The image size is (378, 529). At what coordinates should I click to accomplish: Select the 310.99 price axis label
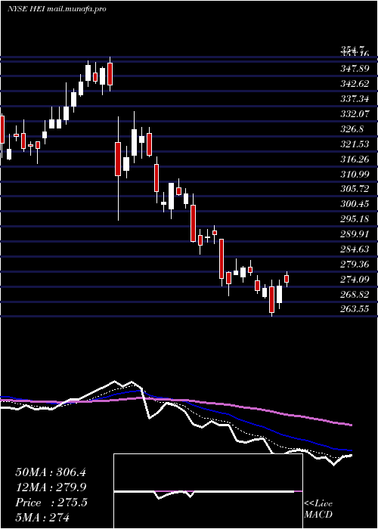coord(355,174)
